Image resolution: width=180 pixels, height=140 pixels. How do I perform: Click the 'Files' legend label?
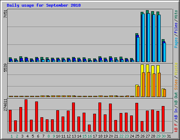[176, 28]
